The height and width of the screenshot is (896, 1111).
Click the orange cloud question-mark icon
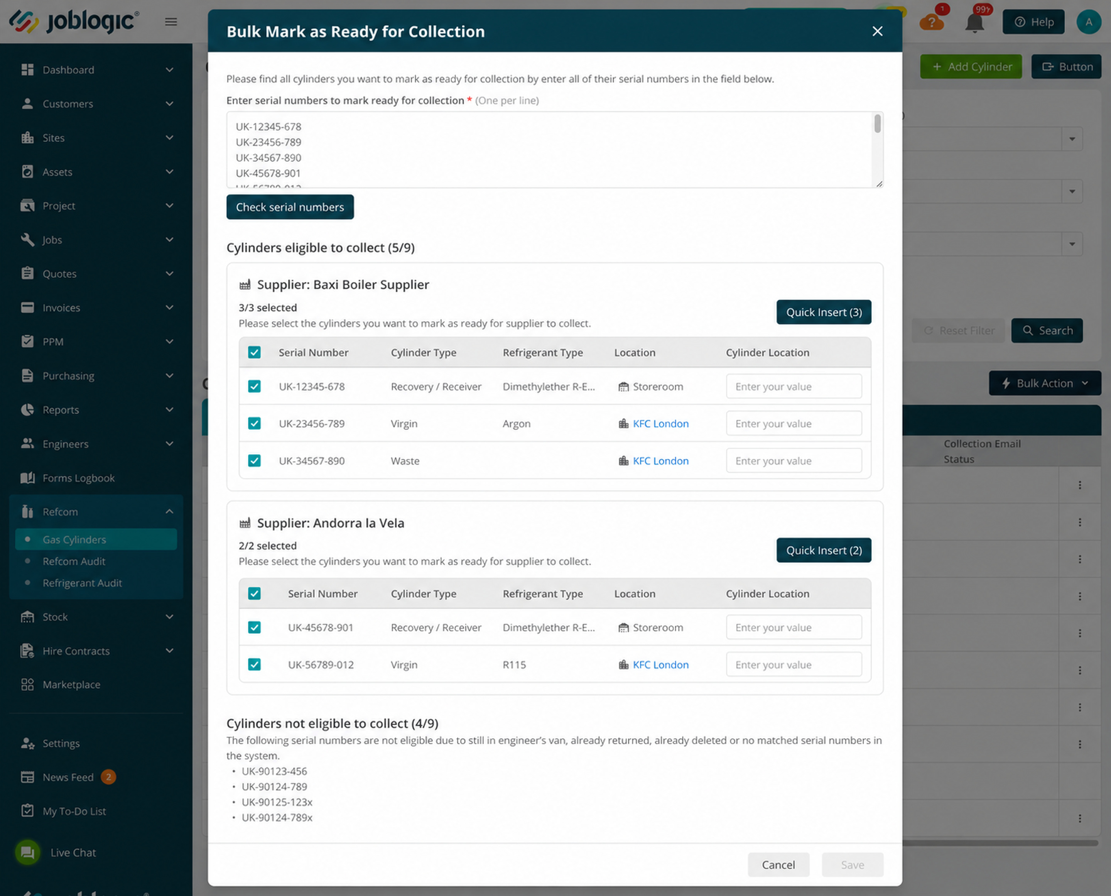(932, 22)
